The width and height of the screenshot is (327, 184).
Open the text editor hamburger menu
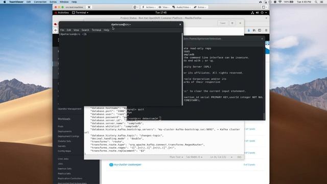[232, 23]
